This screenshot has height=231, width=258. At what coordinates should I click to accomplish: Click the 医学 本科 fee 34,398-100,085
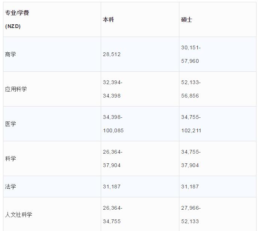point(113,124)
